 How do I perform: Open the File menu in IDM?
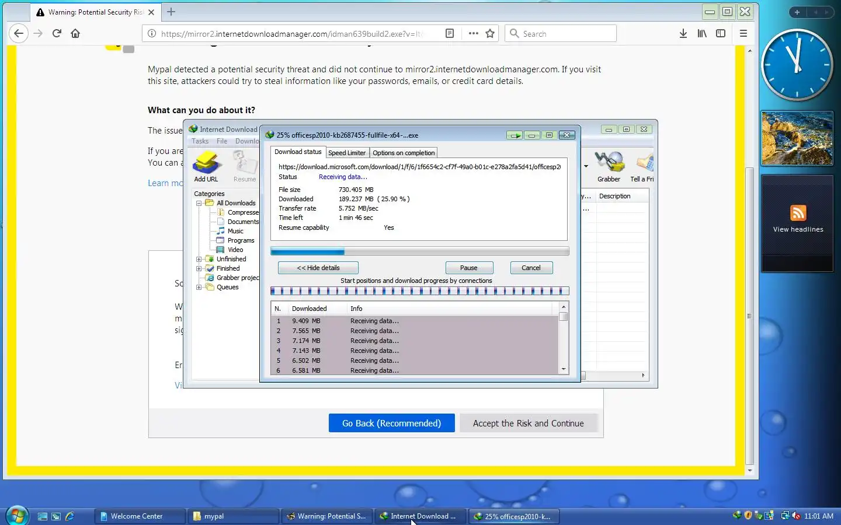222,141
